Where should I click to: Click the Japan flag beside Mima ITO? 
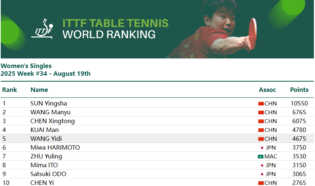coord(262,165)
